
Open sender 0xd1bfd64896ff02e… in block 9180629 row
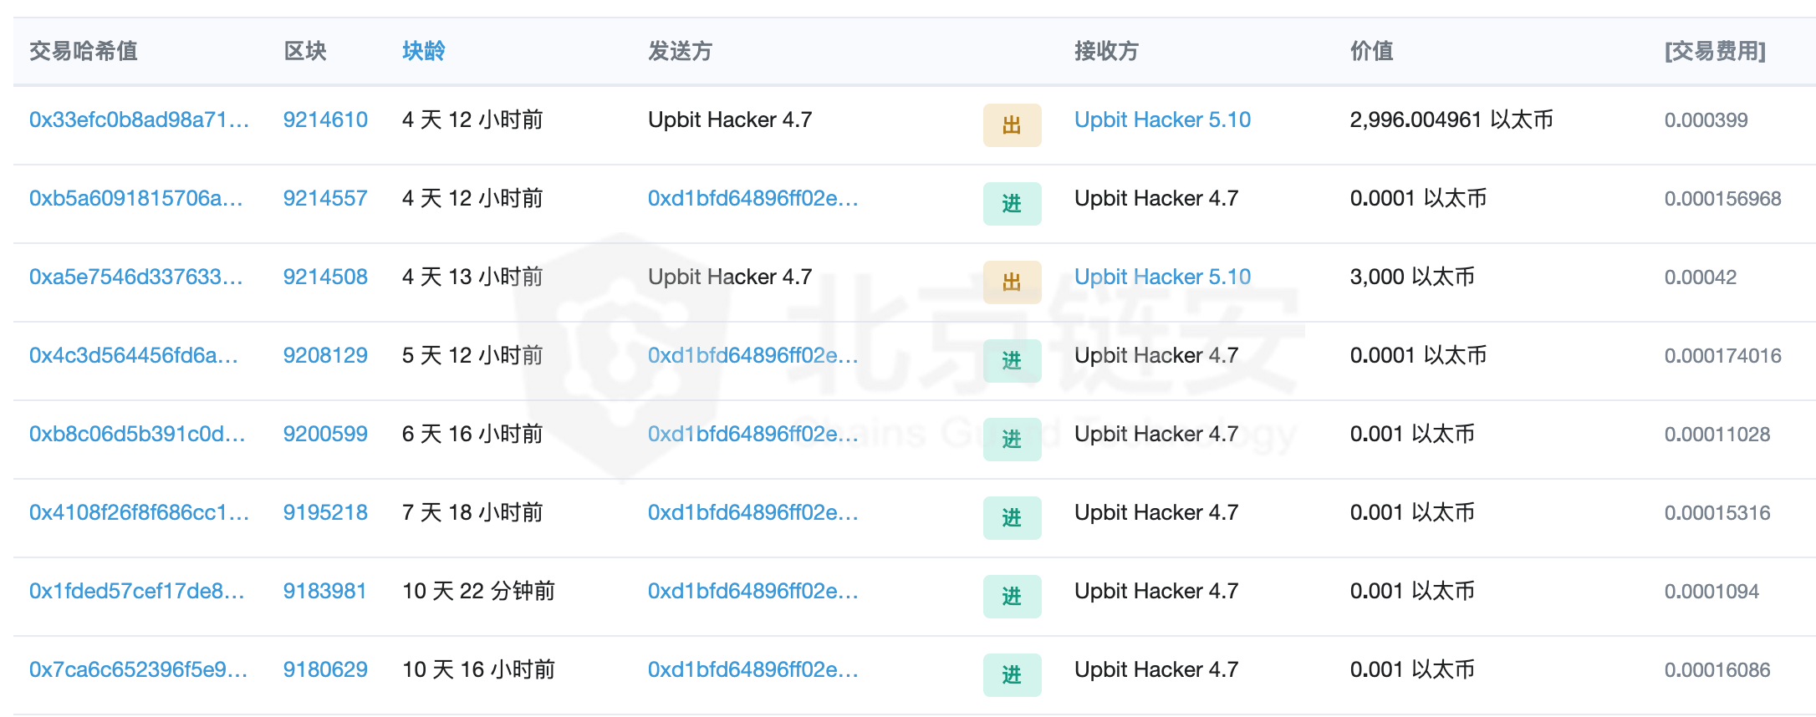(x=752, y=669)
